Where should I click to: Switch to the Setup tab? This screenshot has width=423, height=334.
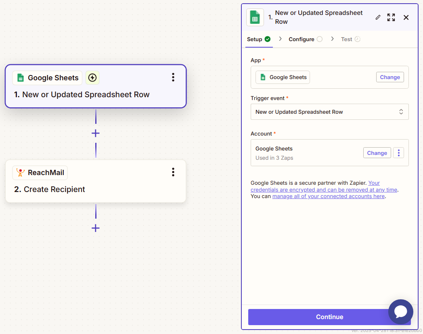click(x=259, y=40)
